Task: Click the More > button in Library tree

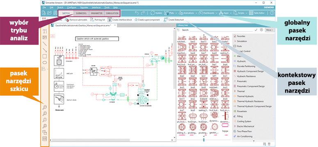Action: [x=270, y=30]
